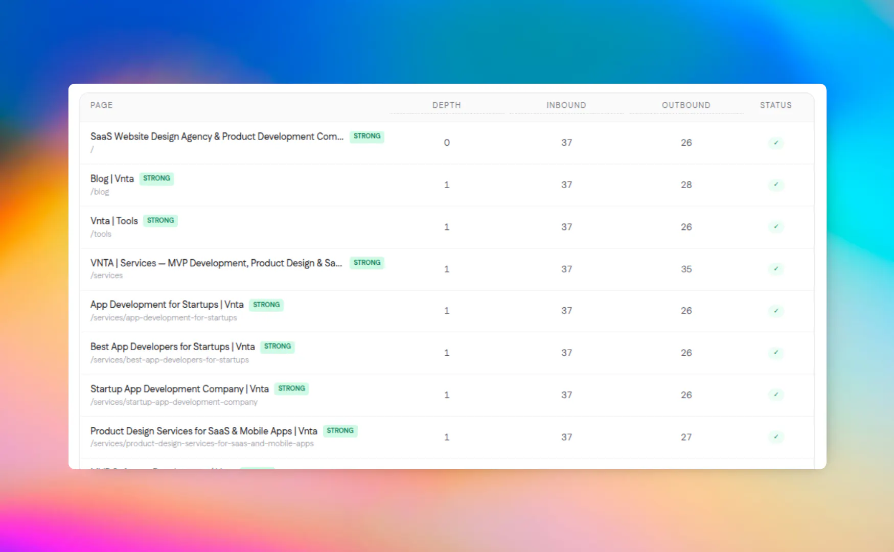Open the VNTA | Services page title
Image resolution: width=894 pixels, height=552 pixels.
[216, 263]
